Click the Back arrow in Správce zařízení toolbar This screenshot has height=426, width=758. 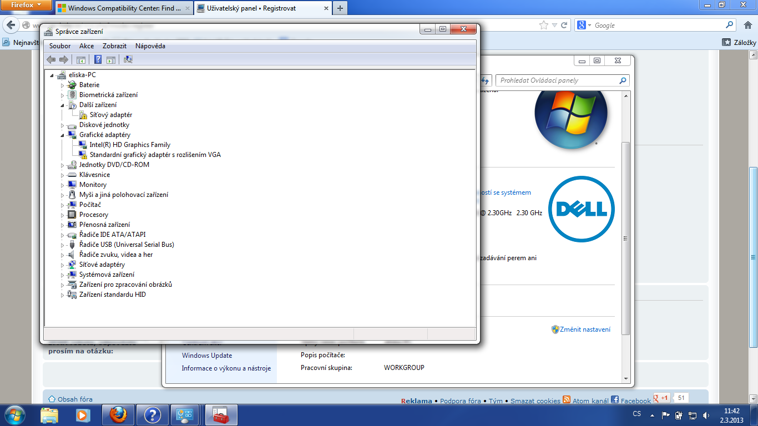coord(51,59)
